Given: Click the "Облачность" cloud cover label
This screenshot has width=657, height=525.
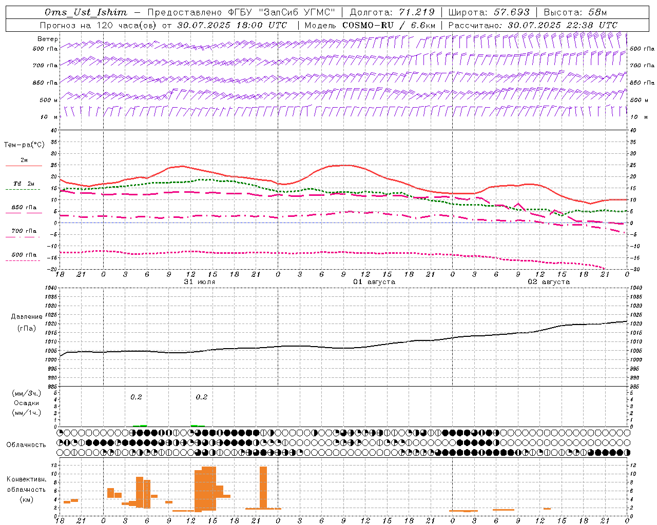Looking at the screenshot, I should [x=26, y=445].
